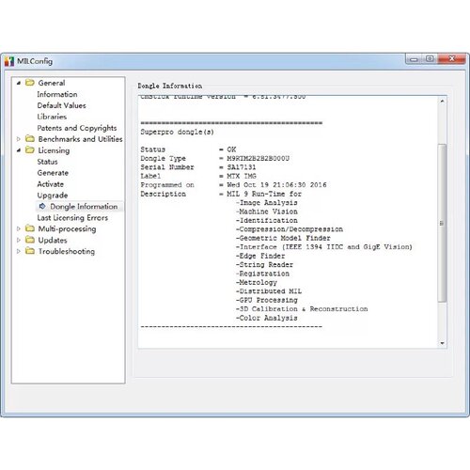Viewport: 470px width, 470px height.
Task: Click the Dongle Type value M9RTM2B2B2B000U
Action: point(258,158)
